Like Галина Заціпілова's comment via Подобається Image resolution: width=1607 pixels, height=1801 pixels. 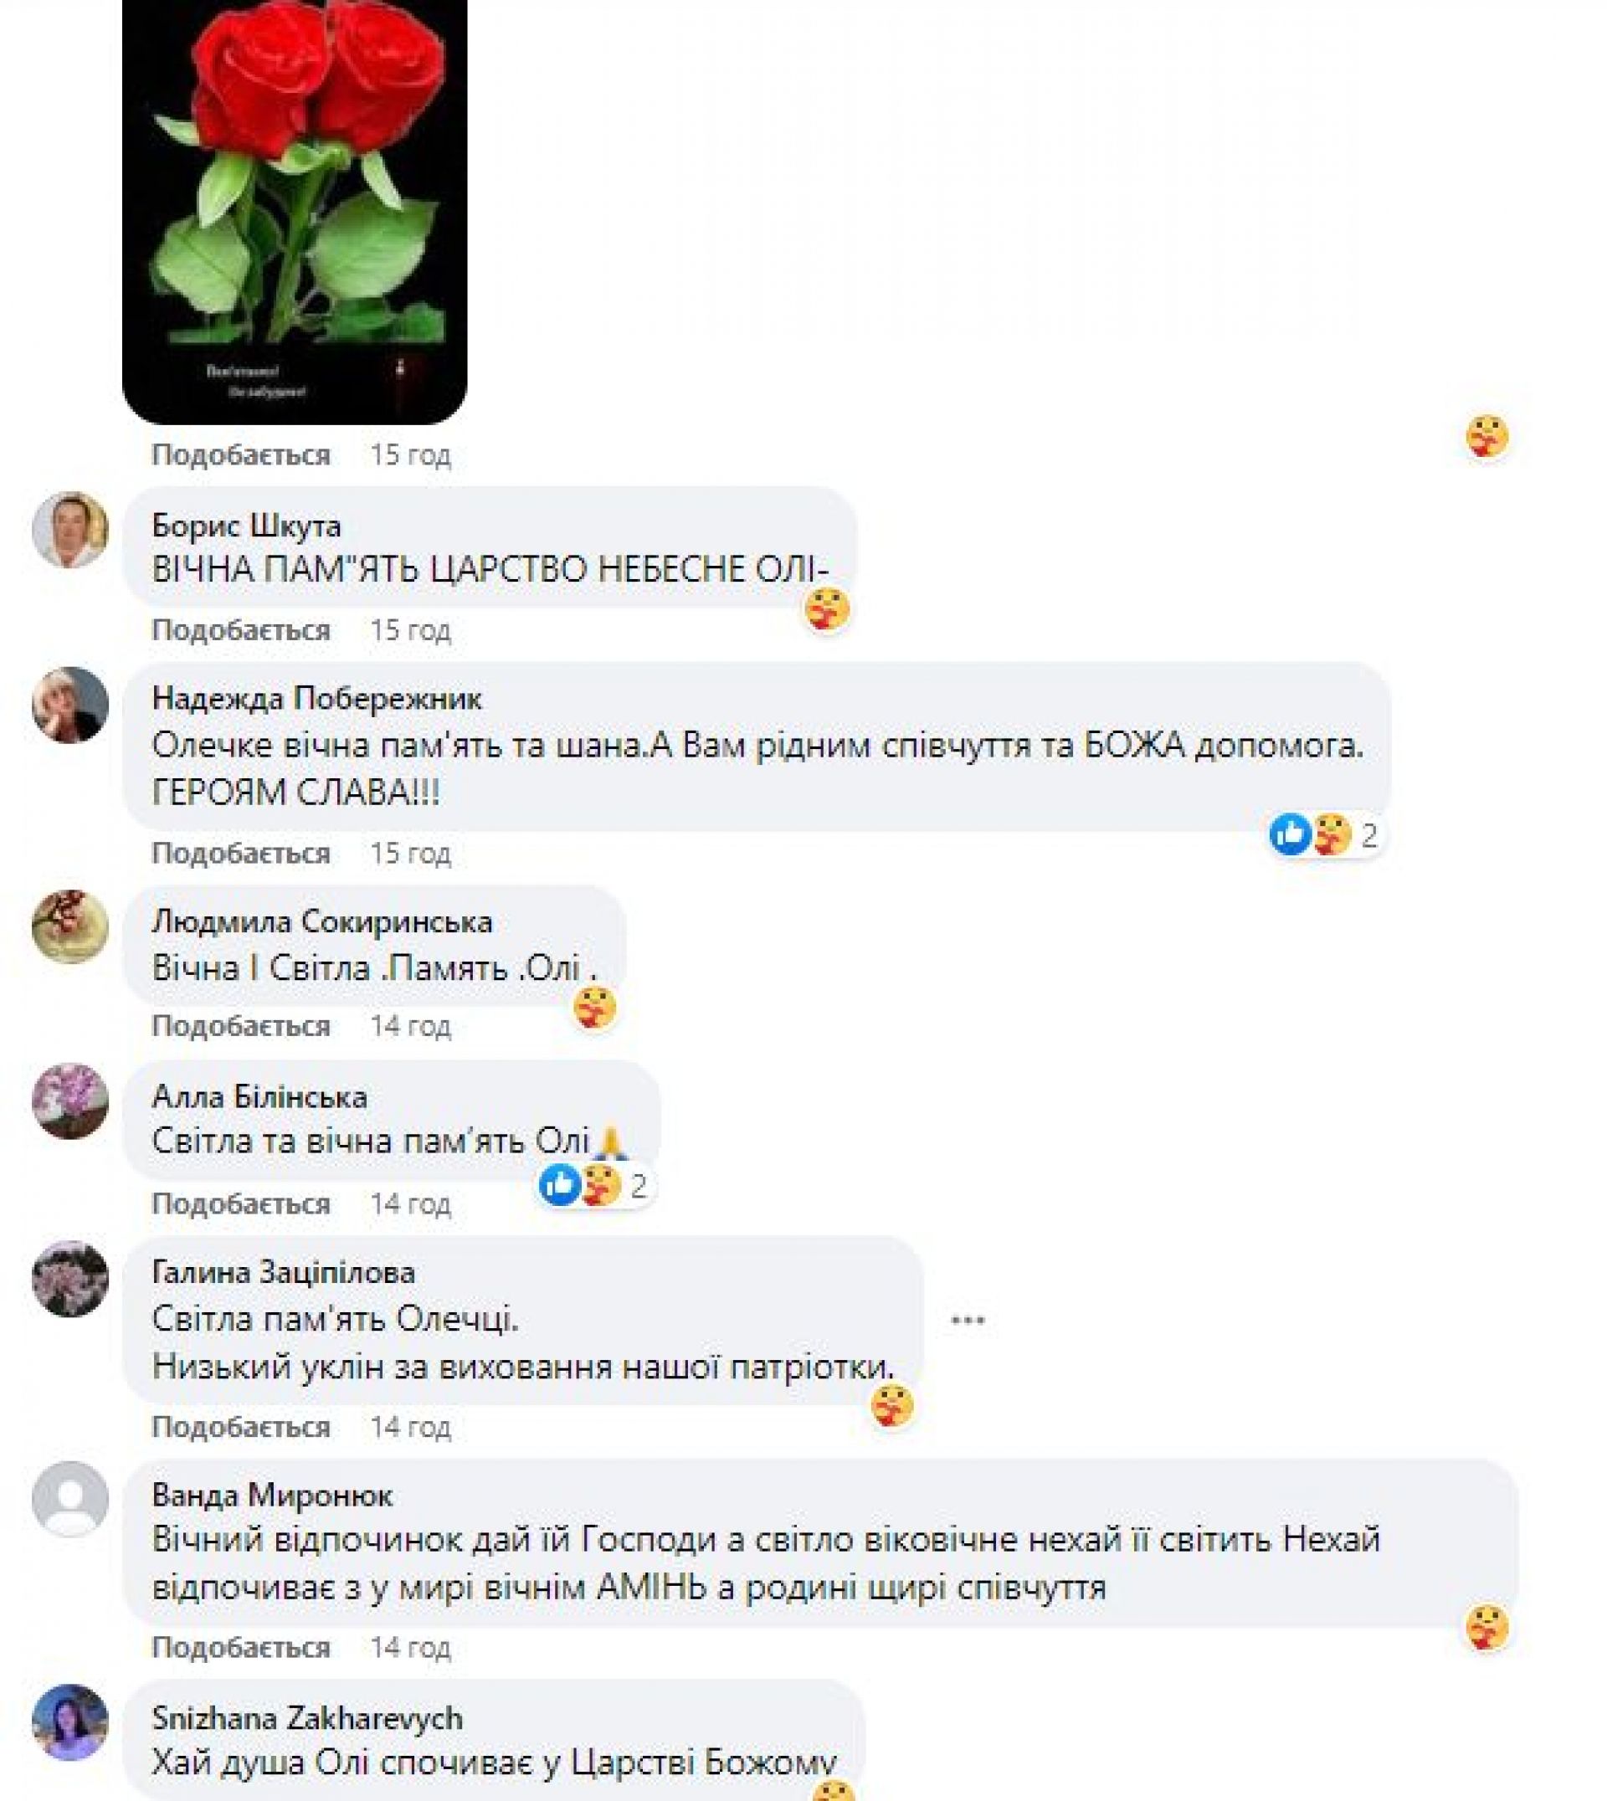[x=241, y=1427]
